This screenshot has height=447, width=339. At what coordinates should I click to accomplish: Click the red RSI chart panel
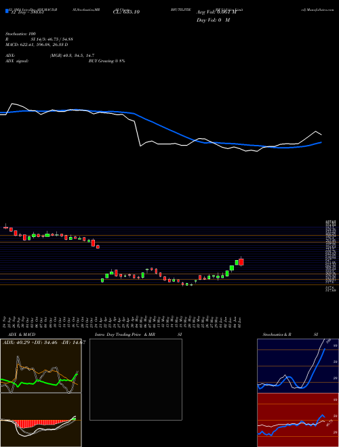tap(298, 420)
